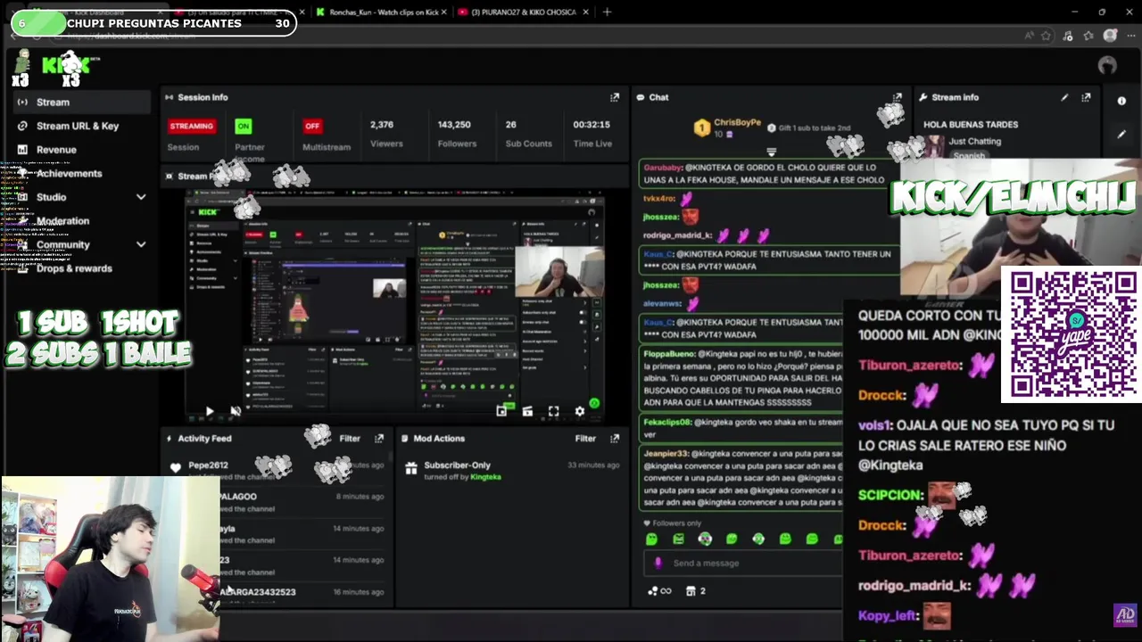The image size is (1142, 642).
Task: Open the profile avatar at the top right
Action: (x=1107, y=65)
